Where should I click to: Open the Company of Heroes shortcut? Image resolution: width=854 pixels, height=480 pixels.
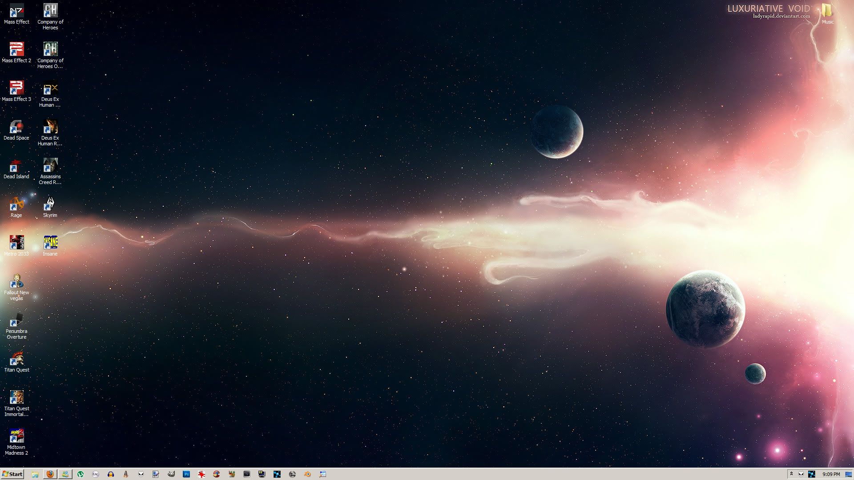tap(50, 11)
